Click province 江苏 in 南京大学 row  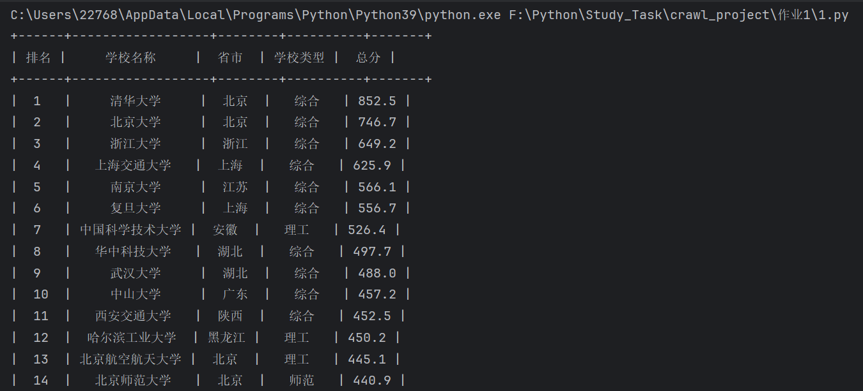coord(235,187)
